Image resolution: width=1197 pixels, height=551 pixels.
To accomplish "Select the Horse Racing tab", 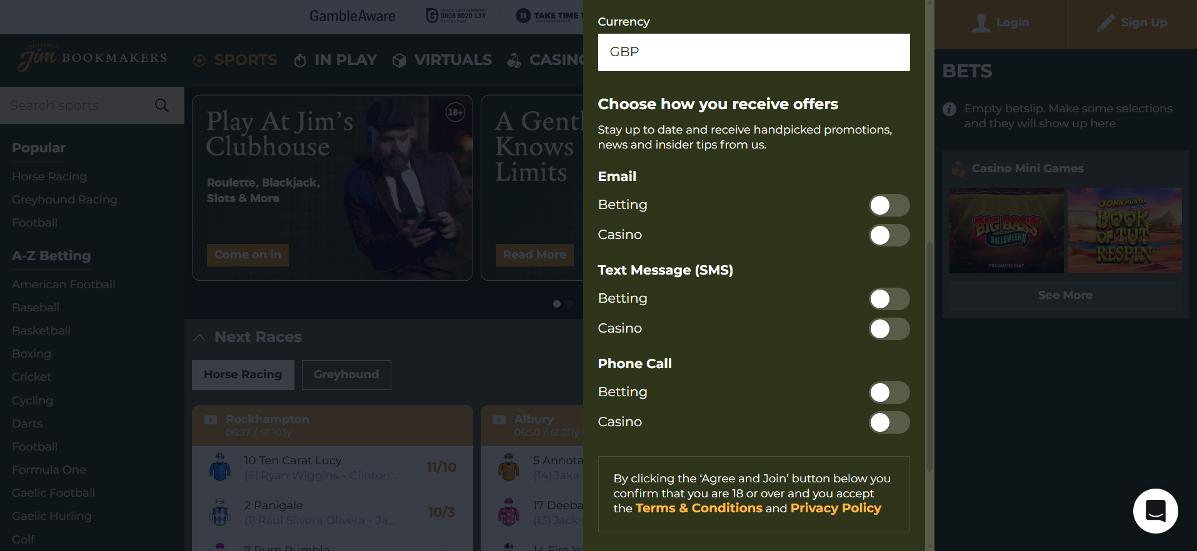I will (x=243, y=375).
